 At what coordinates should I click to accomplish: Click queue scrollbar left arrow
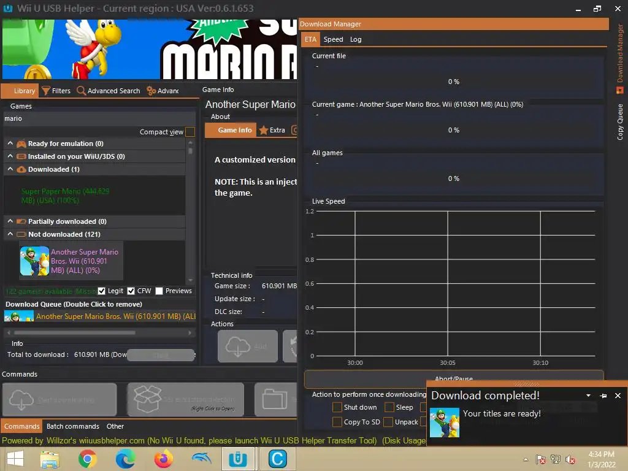coord(9,332)
